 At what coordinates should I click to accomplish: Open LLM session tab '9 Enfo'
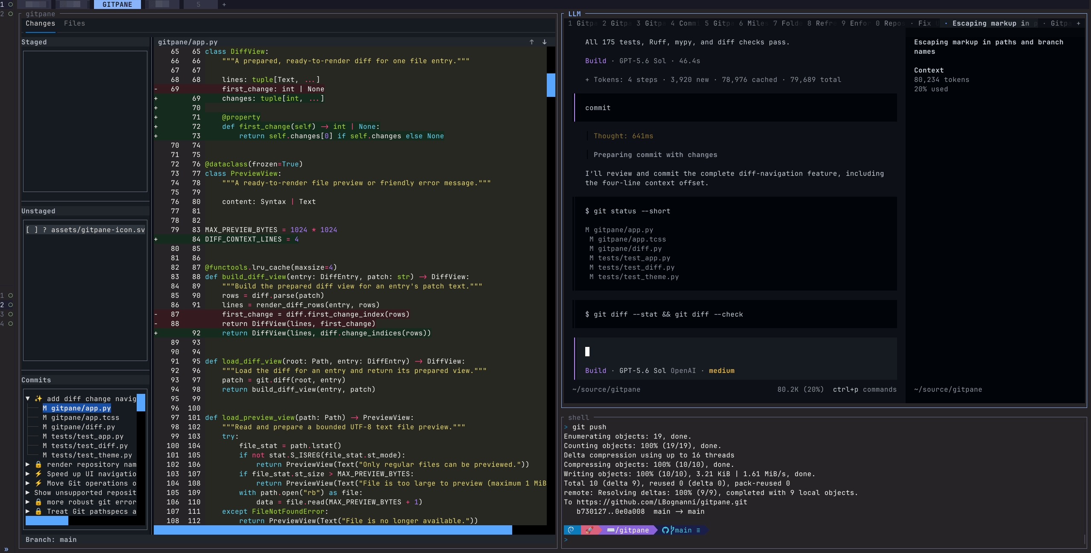[x=856, y=23]
